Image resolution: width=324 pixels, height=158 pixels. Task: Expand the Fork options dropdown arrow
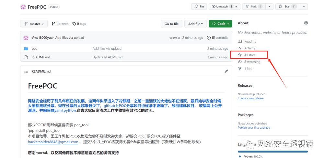269,6
